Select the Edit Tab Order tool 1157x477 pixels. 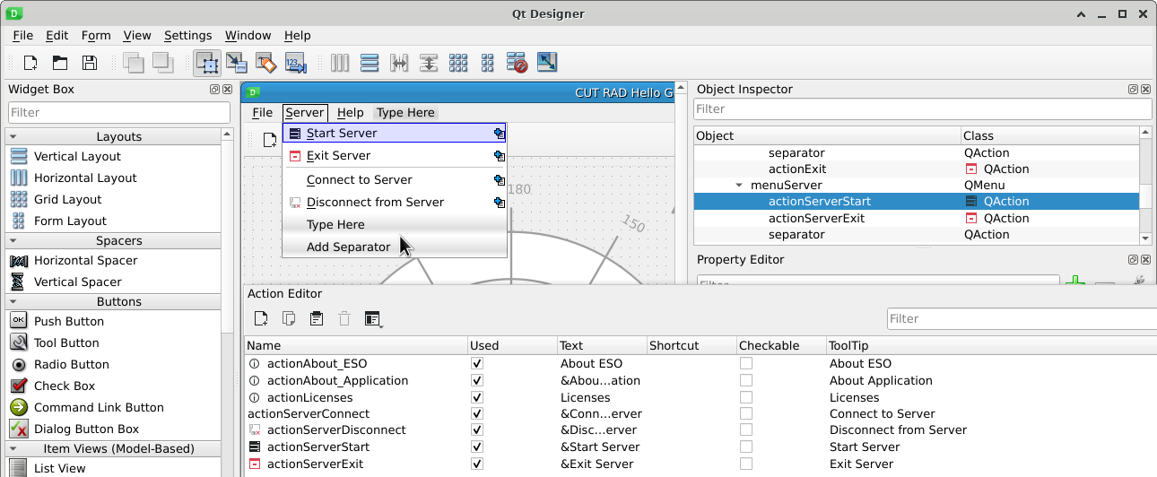coord(295,63)
